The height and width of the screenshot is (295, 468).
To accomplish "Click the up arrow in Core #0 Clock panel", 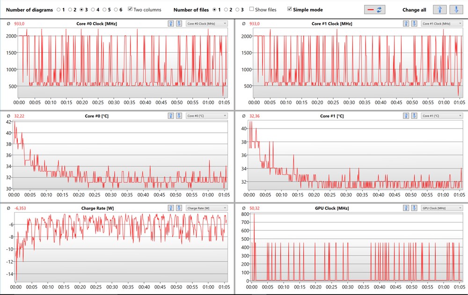I will pyautogui.click(x=171, y=23).
